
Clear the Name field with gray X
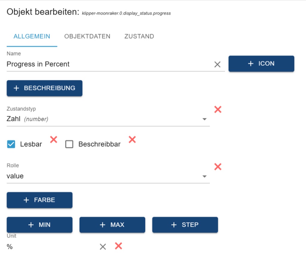[217, 64]
